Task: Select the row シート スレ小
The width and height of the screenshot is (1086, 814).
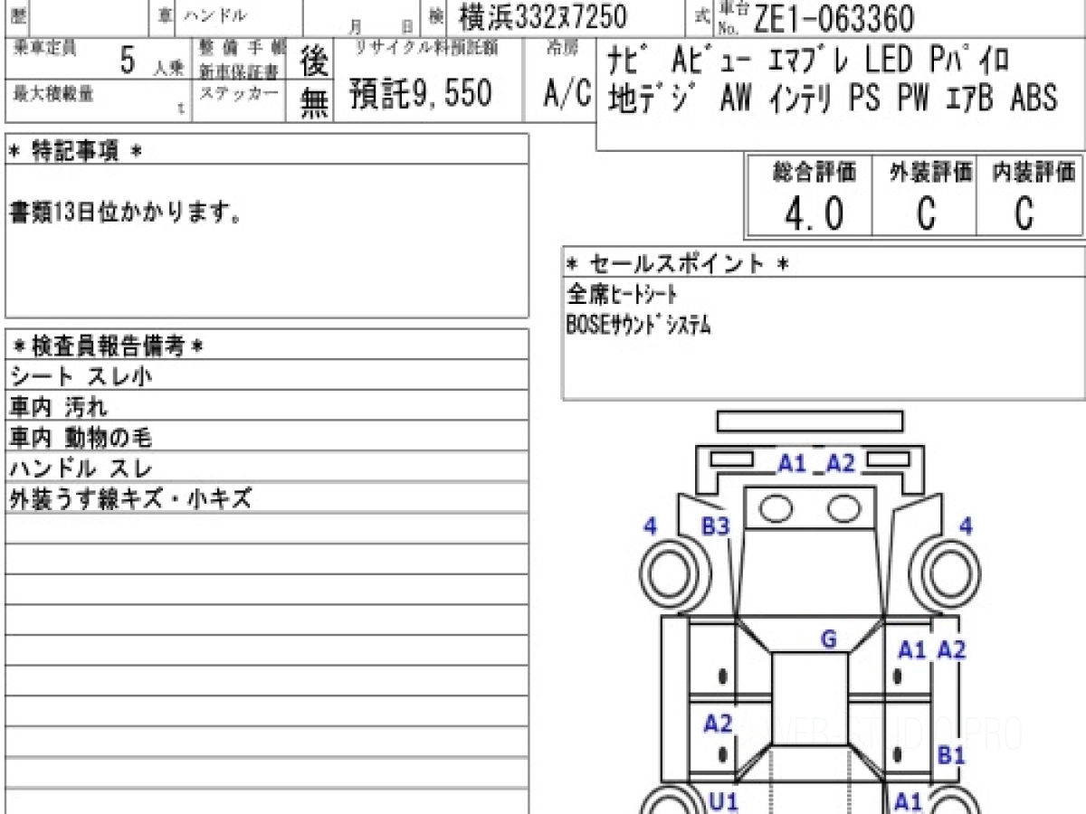Action: [x=267, y=375]
